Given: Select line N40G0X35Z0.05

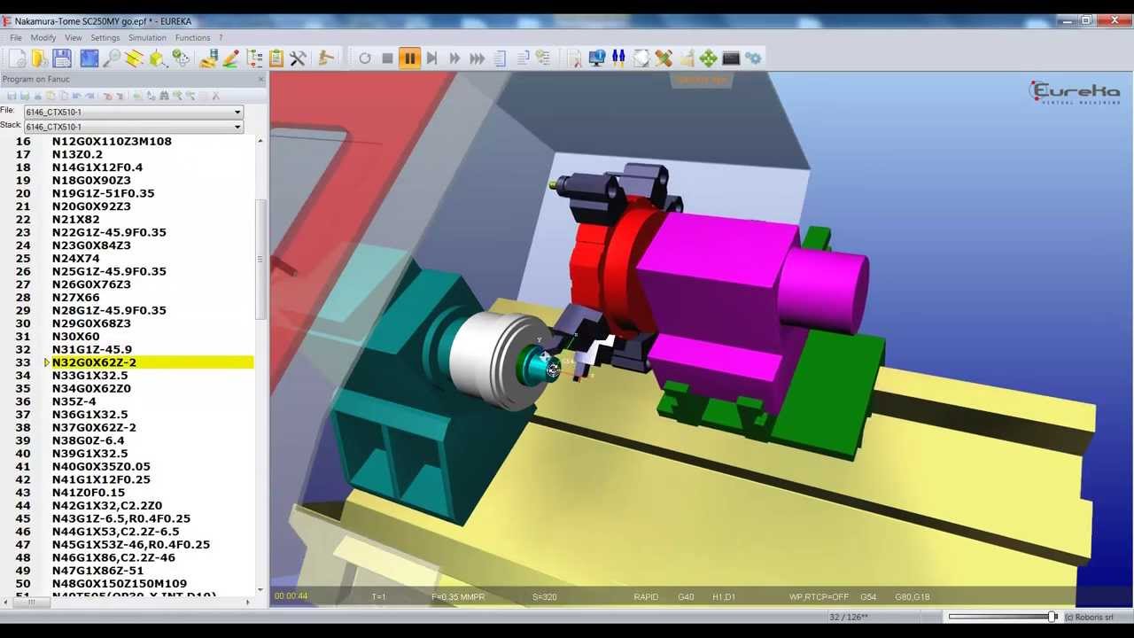Looking at the screenshot, I should tap(101, 466).
